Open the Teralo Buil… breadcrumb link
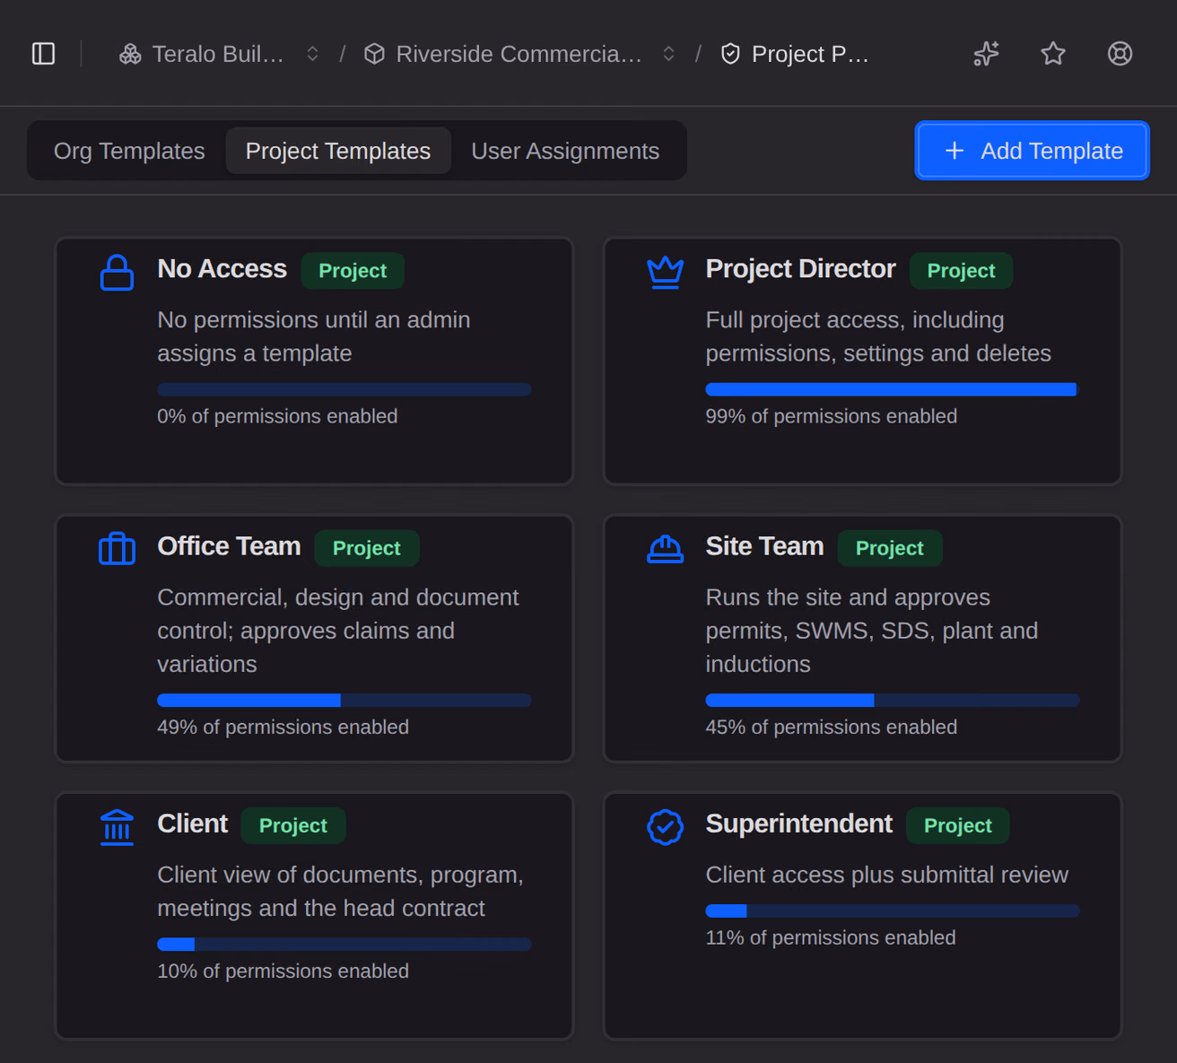Screen dimensions: 1177x1063 (218, 54)
